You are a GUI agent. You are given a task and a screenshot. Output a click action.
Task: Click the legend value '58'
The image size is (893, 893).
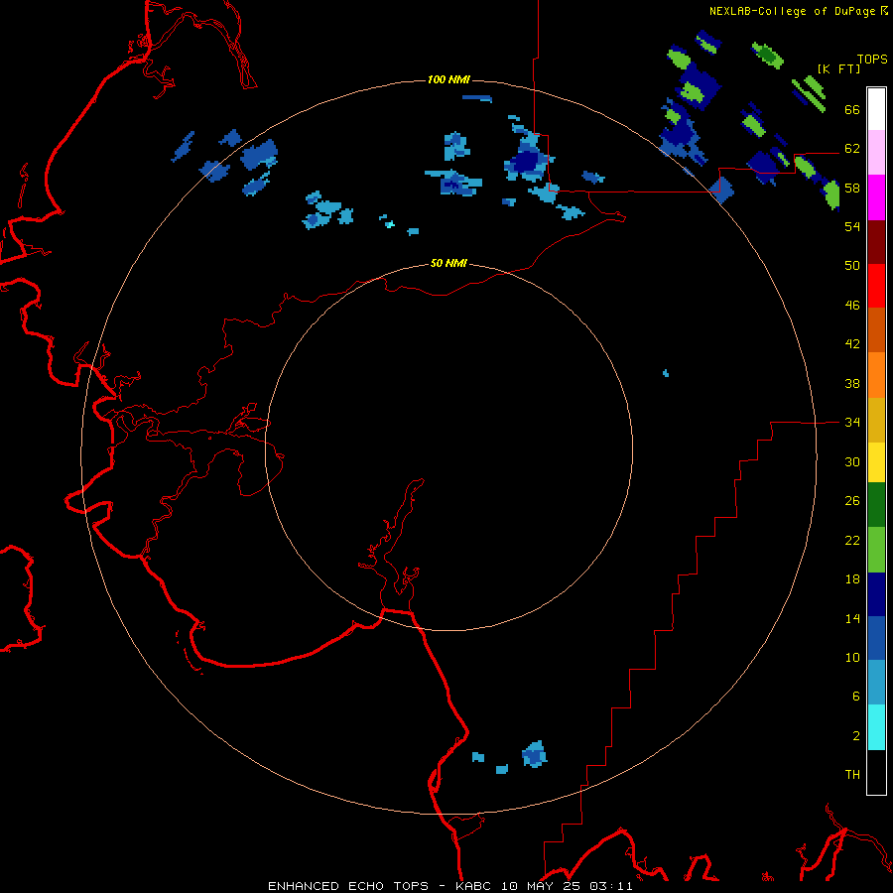[852, 188]
